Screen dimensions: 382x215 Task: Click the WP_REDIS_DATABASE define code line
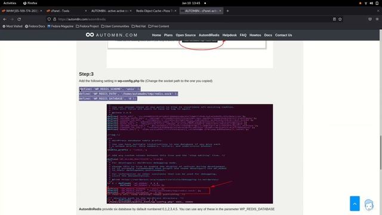point(108,99)
